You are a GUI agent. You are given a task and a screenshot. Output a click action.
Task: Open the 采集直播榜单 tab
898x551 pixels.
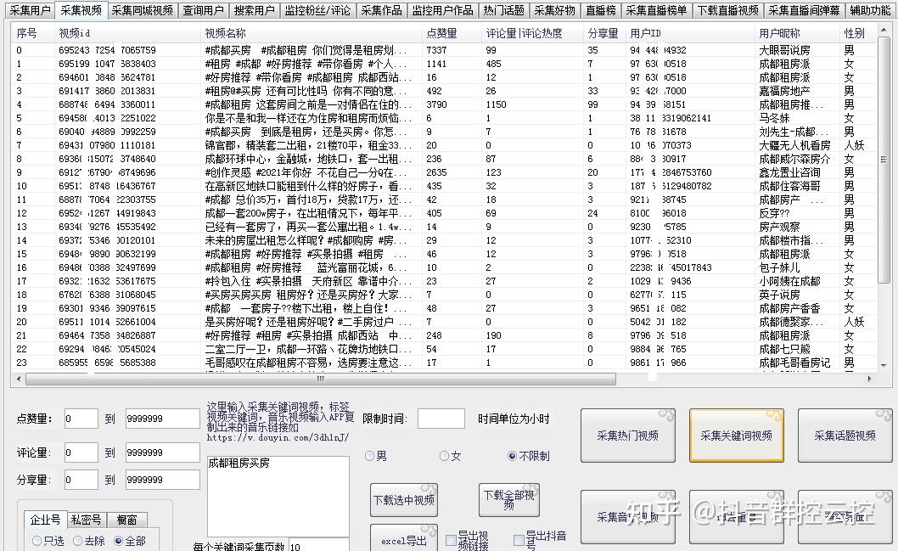656,10
